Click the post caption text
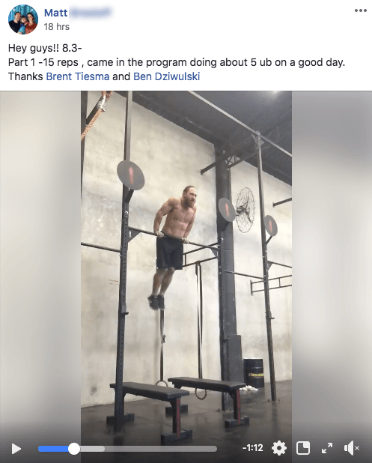The height and width of the screenshot is (463, 372). coord(177,62)
